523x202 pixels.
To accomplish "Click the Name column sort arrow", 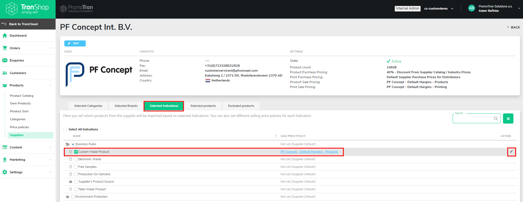I will click(x=276, y=136).
